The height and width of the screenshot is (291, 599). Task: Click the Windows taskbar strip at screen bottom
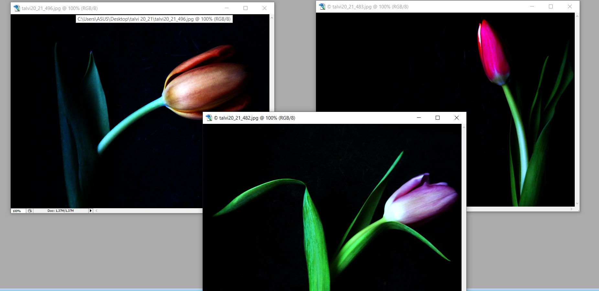[x=97, y=289]
